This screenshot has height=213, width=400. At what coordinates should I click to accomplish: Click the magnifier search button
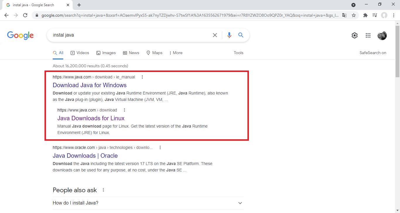(241, 35)
